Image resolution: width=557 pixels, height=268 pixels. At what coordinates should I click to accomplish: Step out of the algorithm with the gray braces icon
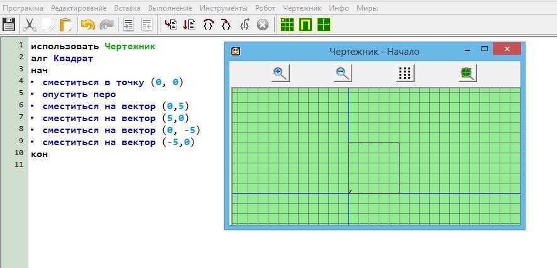244,24
